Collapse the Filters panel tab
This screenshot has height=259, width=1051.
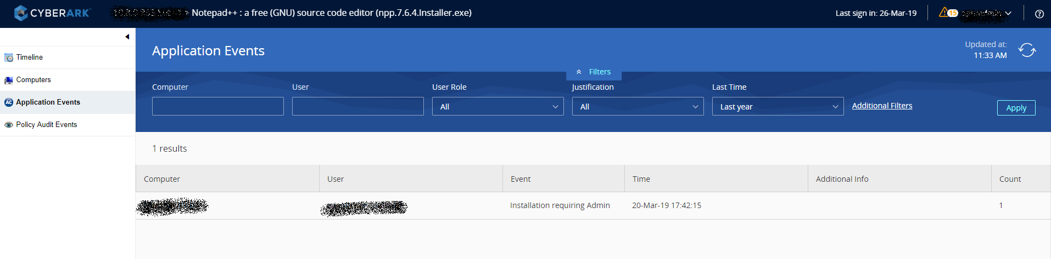pyautogui.click(x=594, y=72)
